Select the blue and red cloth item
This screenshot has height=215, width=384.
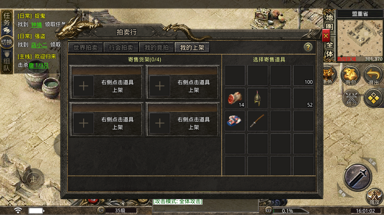[235, 121]
